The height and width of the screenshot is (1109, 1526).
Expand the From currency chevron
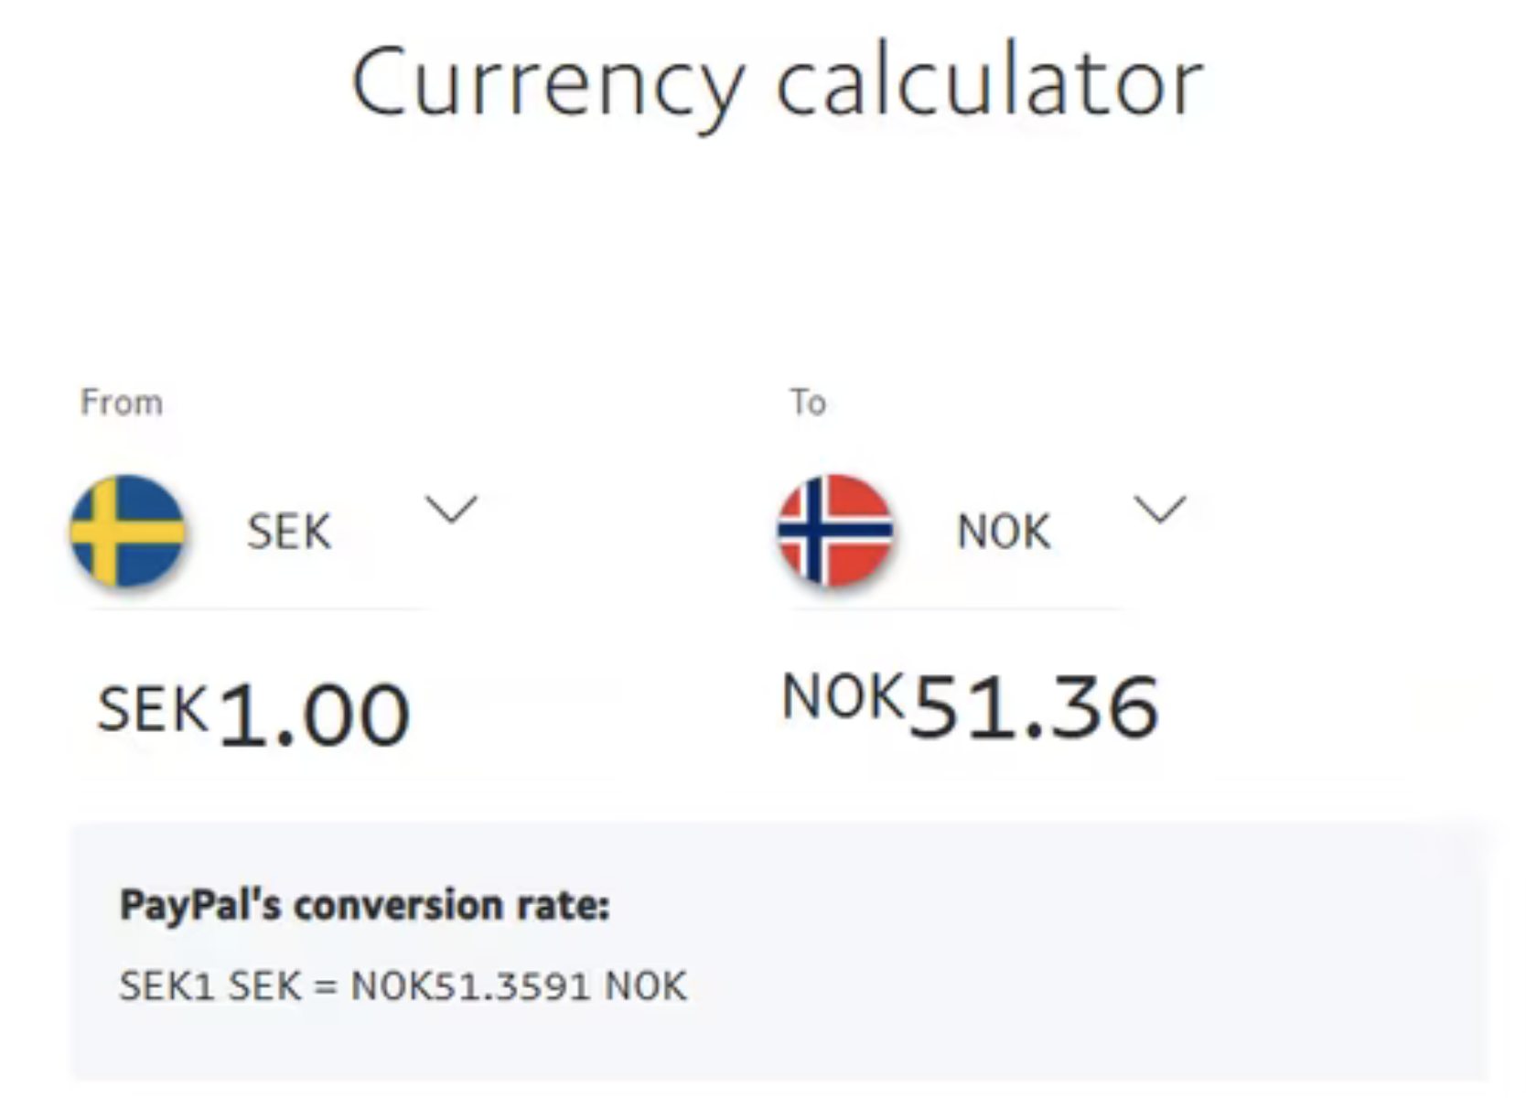tap(451, 510)
